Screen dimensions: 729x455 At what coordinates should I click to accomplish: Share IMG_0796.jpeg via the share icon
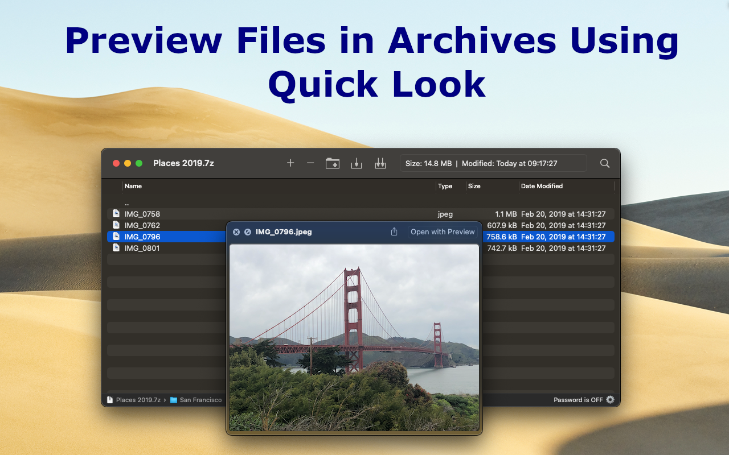[394, 231]
